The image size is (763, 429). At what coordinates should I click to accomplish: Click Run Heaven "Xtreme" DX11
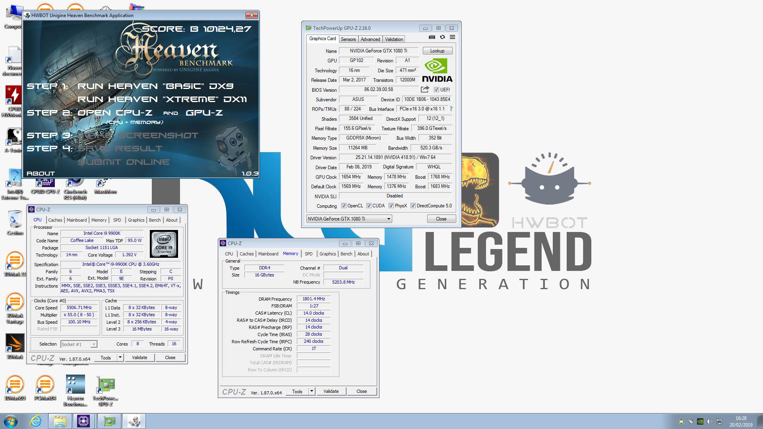coord(162,99)
